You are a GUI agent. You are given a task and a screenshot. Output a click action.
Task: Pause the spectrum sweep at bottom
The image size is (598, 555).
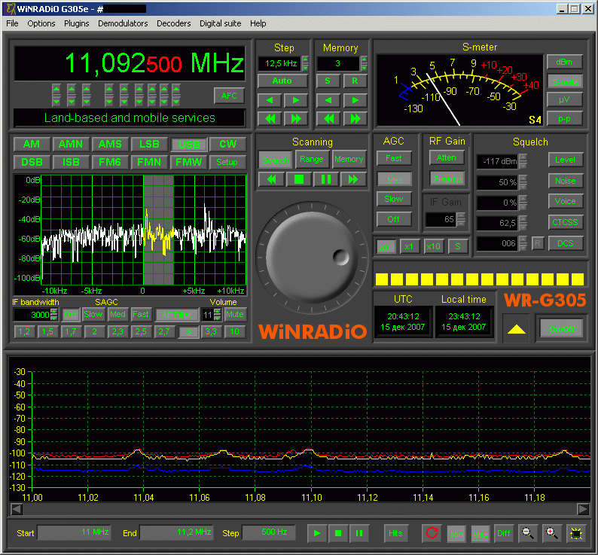pos(359,533)
